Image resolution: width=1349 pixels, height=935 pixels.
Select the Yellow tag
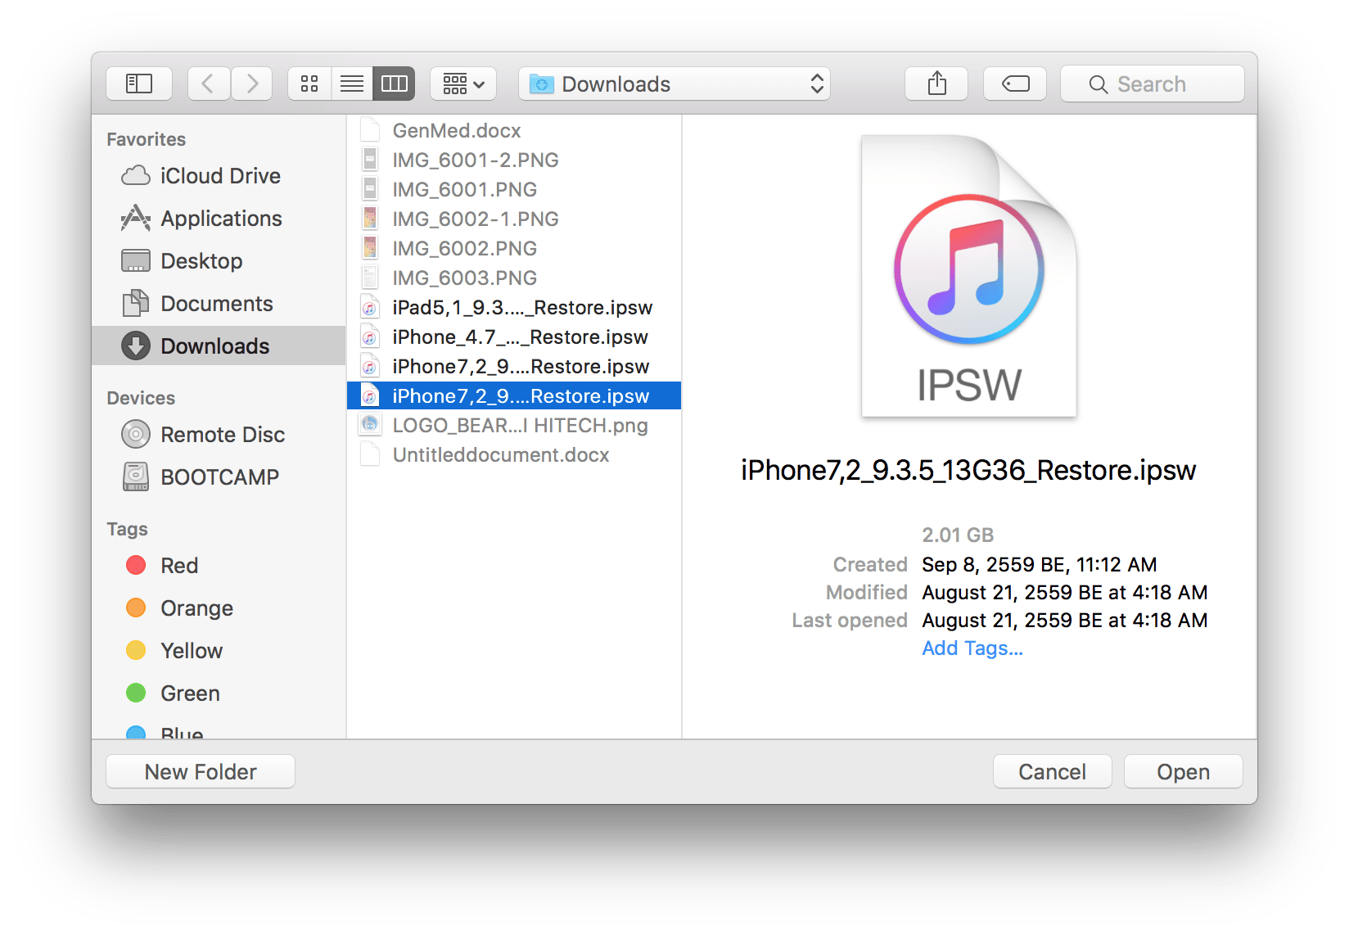pos(219,651)
